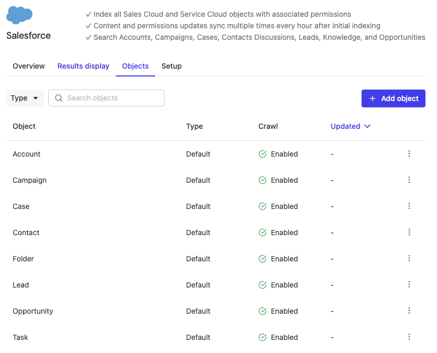
Task: Open Contact row's more actions menu
Action: click(409, 233)
